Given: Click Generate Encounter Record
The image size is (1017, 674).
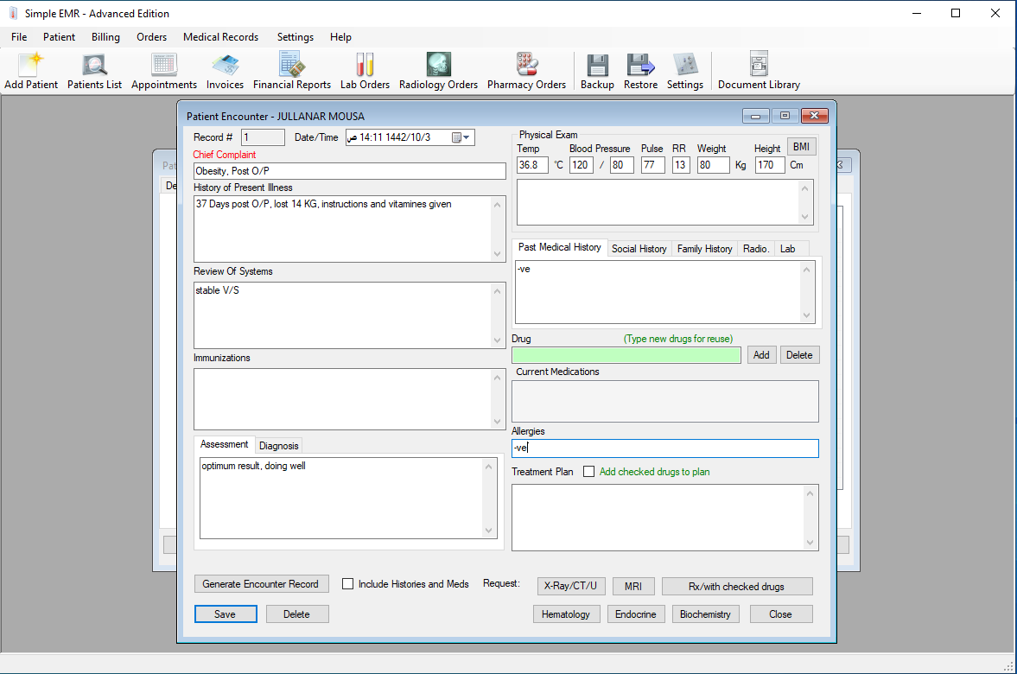Looking at the screenshot, I should click(x=261, y=583).
